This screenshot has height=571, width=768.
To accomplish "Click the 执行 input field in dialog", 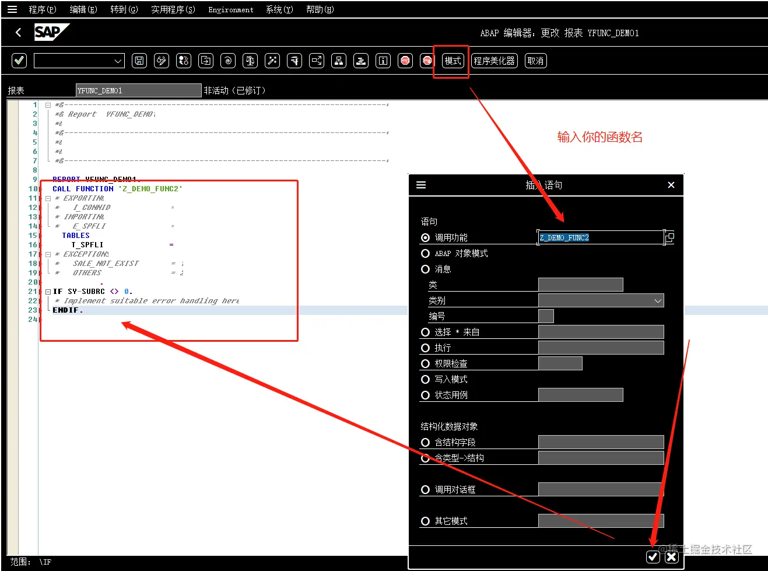I will 601,348.
